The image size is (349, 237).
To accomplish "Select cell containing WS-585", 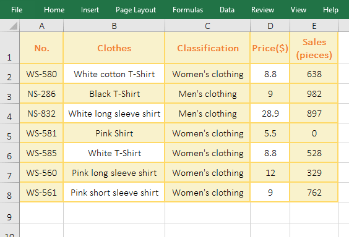I will [x=41, y=153].
